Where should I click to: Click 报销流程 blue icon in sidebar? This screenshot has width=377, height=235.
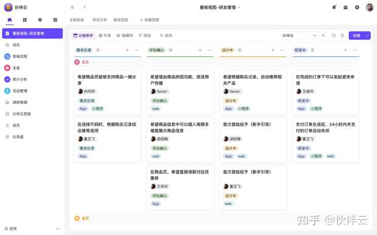tap(7, 56)
